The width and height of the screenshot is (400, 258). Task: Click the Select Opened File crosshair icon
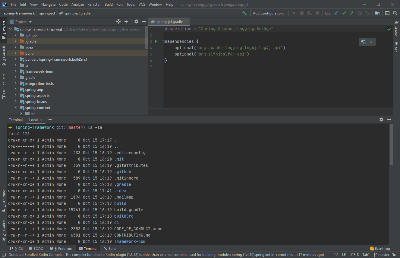(x=118, y=21)
